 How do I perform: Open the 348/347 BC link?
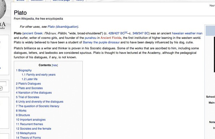coord(140,33)
